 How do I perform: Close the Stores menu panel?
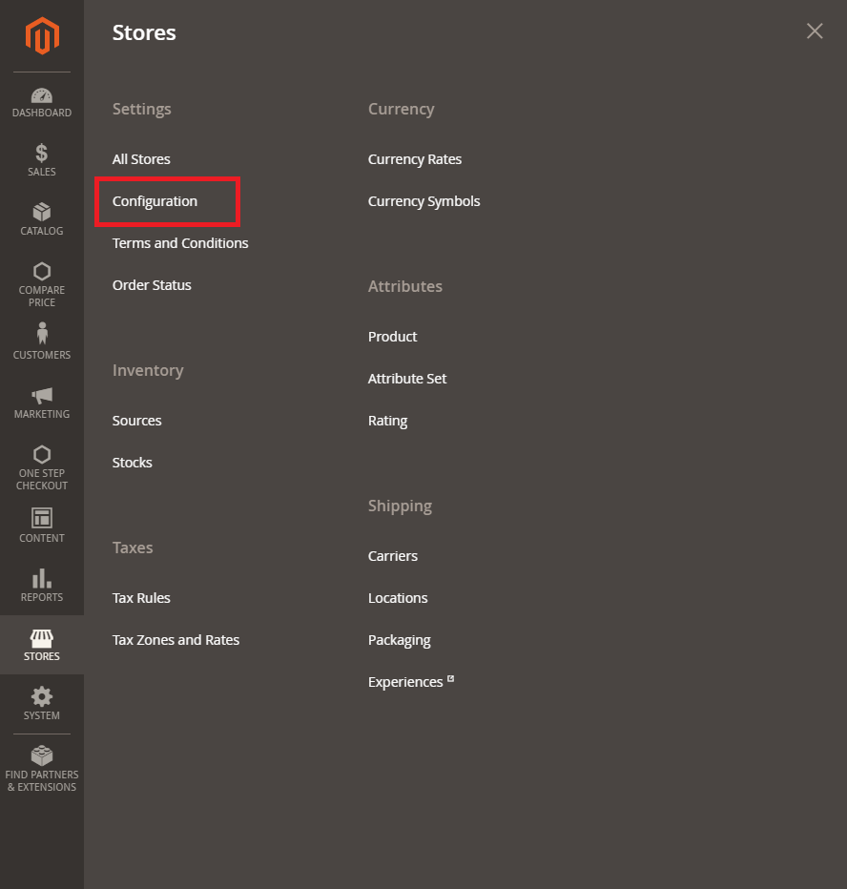pos(815,31)
